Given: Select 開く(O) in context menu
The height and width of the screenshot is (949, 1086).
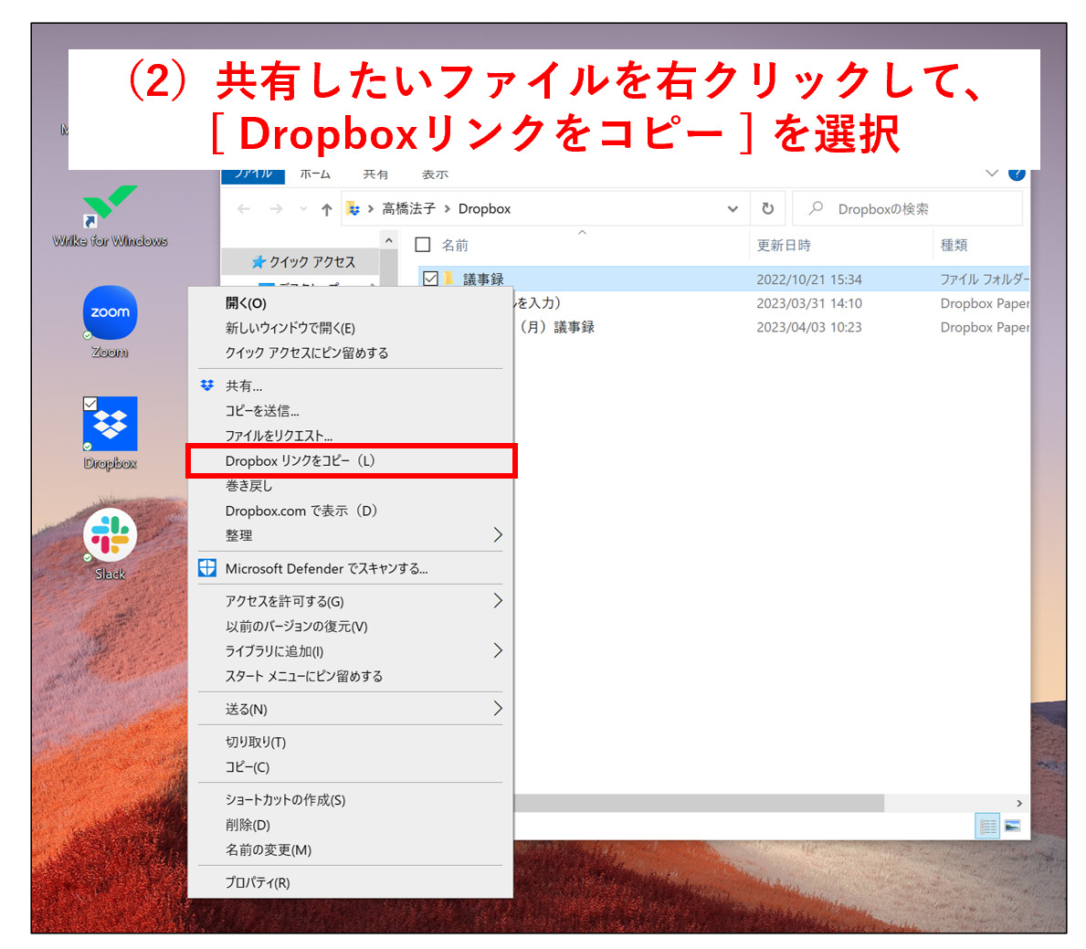Looking at the screenshot, I should point(351,303).
